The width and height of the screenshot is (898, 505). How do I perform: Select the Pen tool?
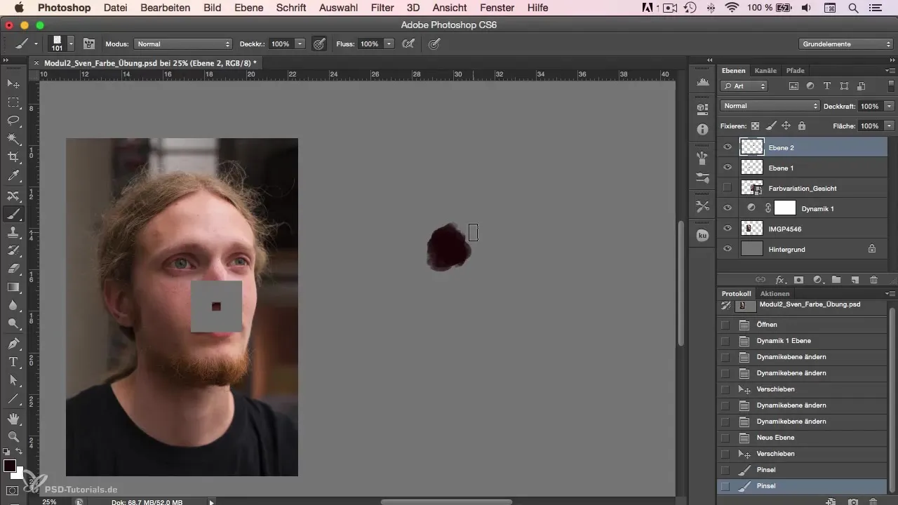(x=13, y=344)
